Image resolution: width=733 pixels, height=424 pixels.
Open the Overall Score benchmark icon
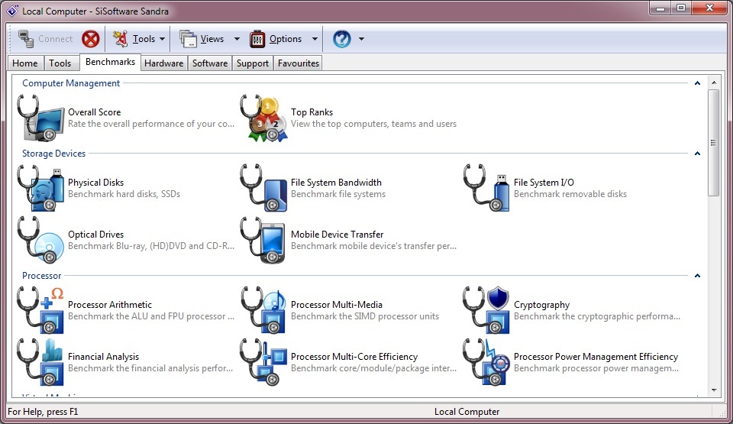[40, 118]
